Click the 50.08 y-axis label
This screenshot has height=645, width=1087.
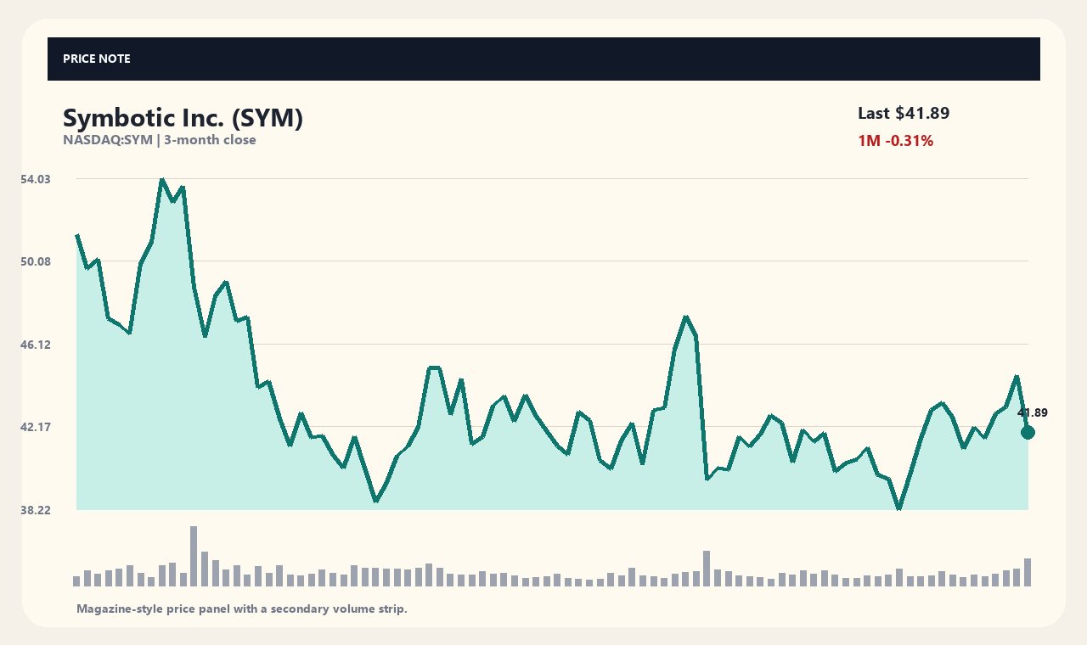(x=36, y=261)
